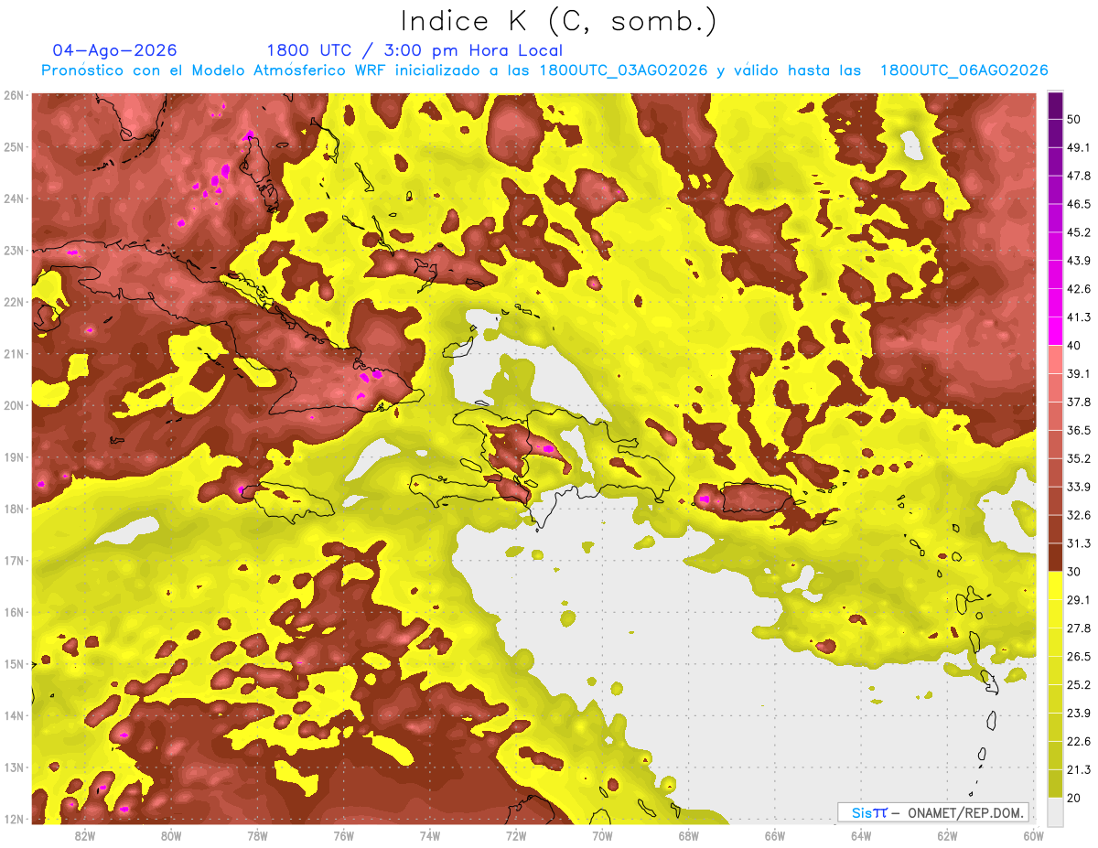Screen dimensions: 1098x848
Task: Click the 68W longitude label
Action: pos(688,835)
